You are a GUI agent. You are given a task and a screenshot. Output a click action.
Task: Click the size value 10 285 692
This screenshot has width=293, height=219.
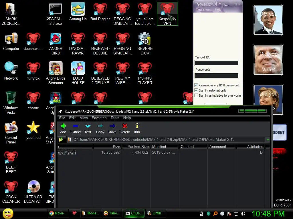pyautogui.click(x=110, y=152)
